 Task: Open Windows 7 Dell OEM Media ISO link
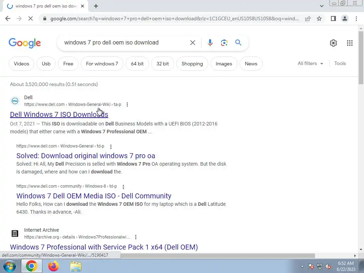[94, 196]
